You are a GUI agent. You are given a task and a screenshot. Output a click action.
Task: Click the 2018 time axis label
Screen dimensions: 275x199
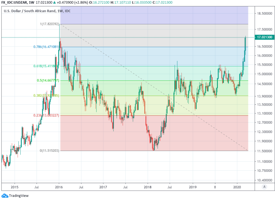tap(148, 187)
